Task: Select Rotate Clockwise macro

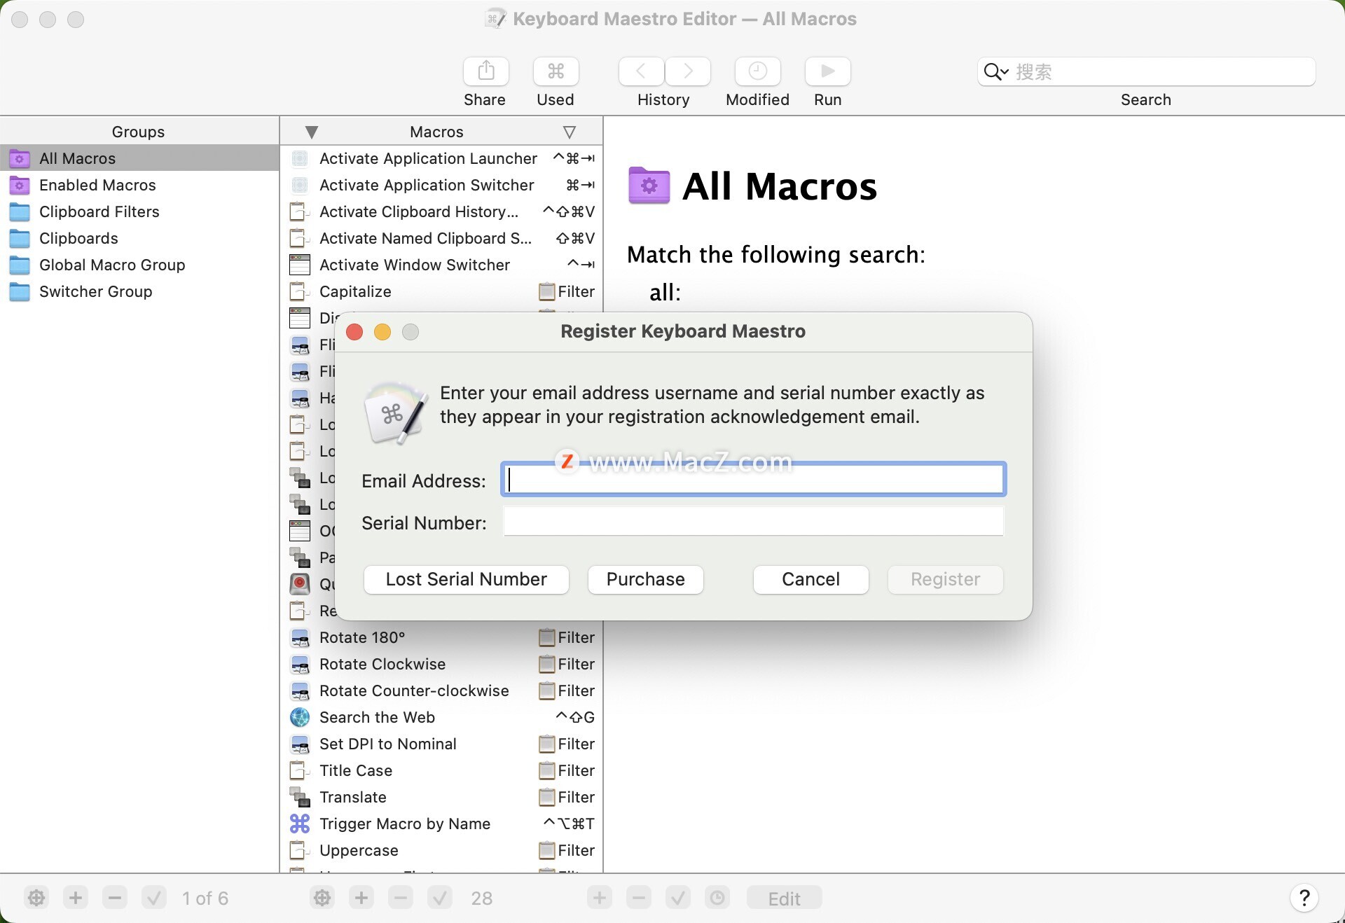Action: click(441, 664)
